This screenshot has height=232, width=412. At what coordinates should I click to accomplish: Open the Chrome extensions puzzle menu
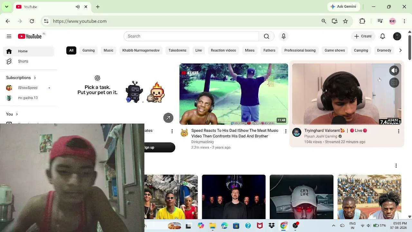click(x=362, y=21)
